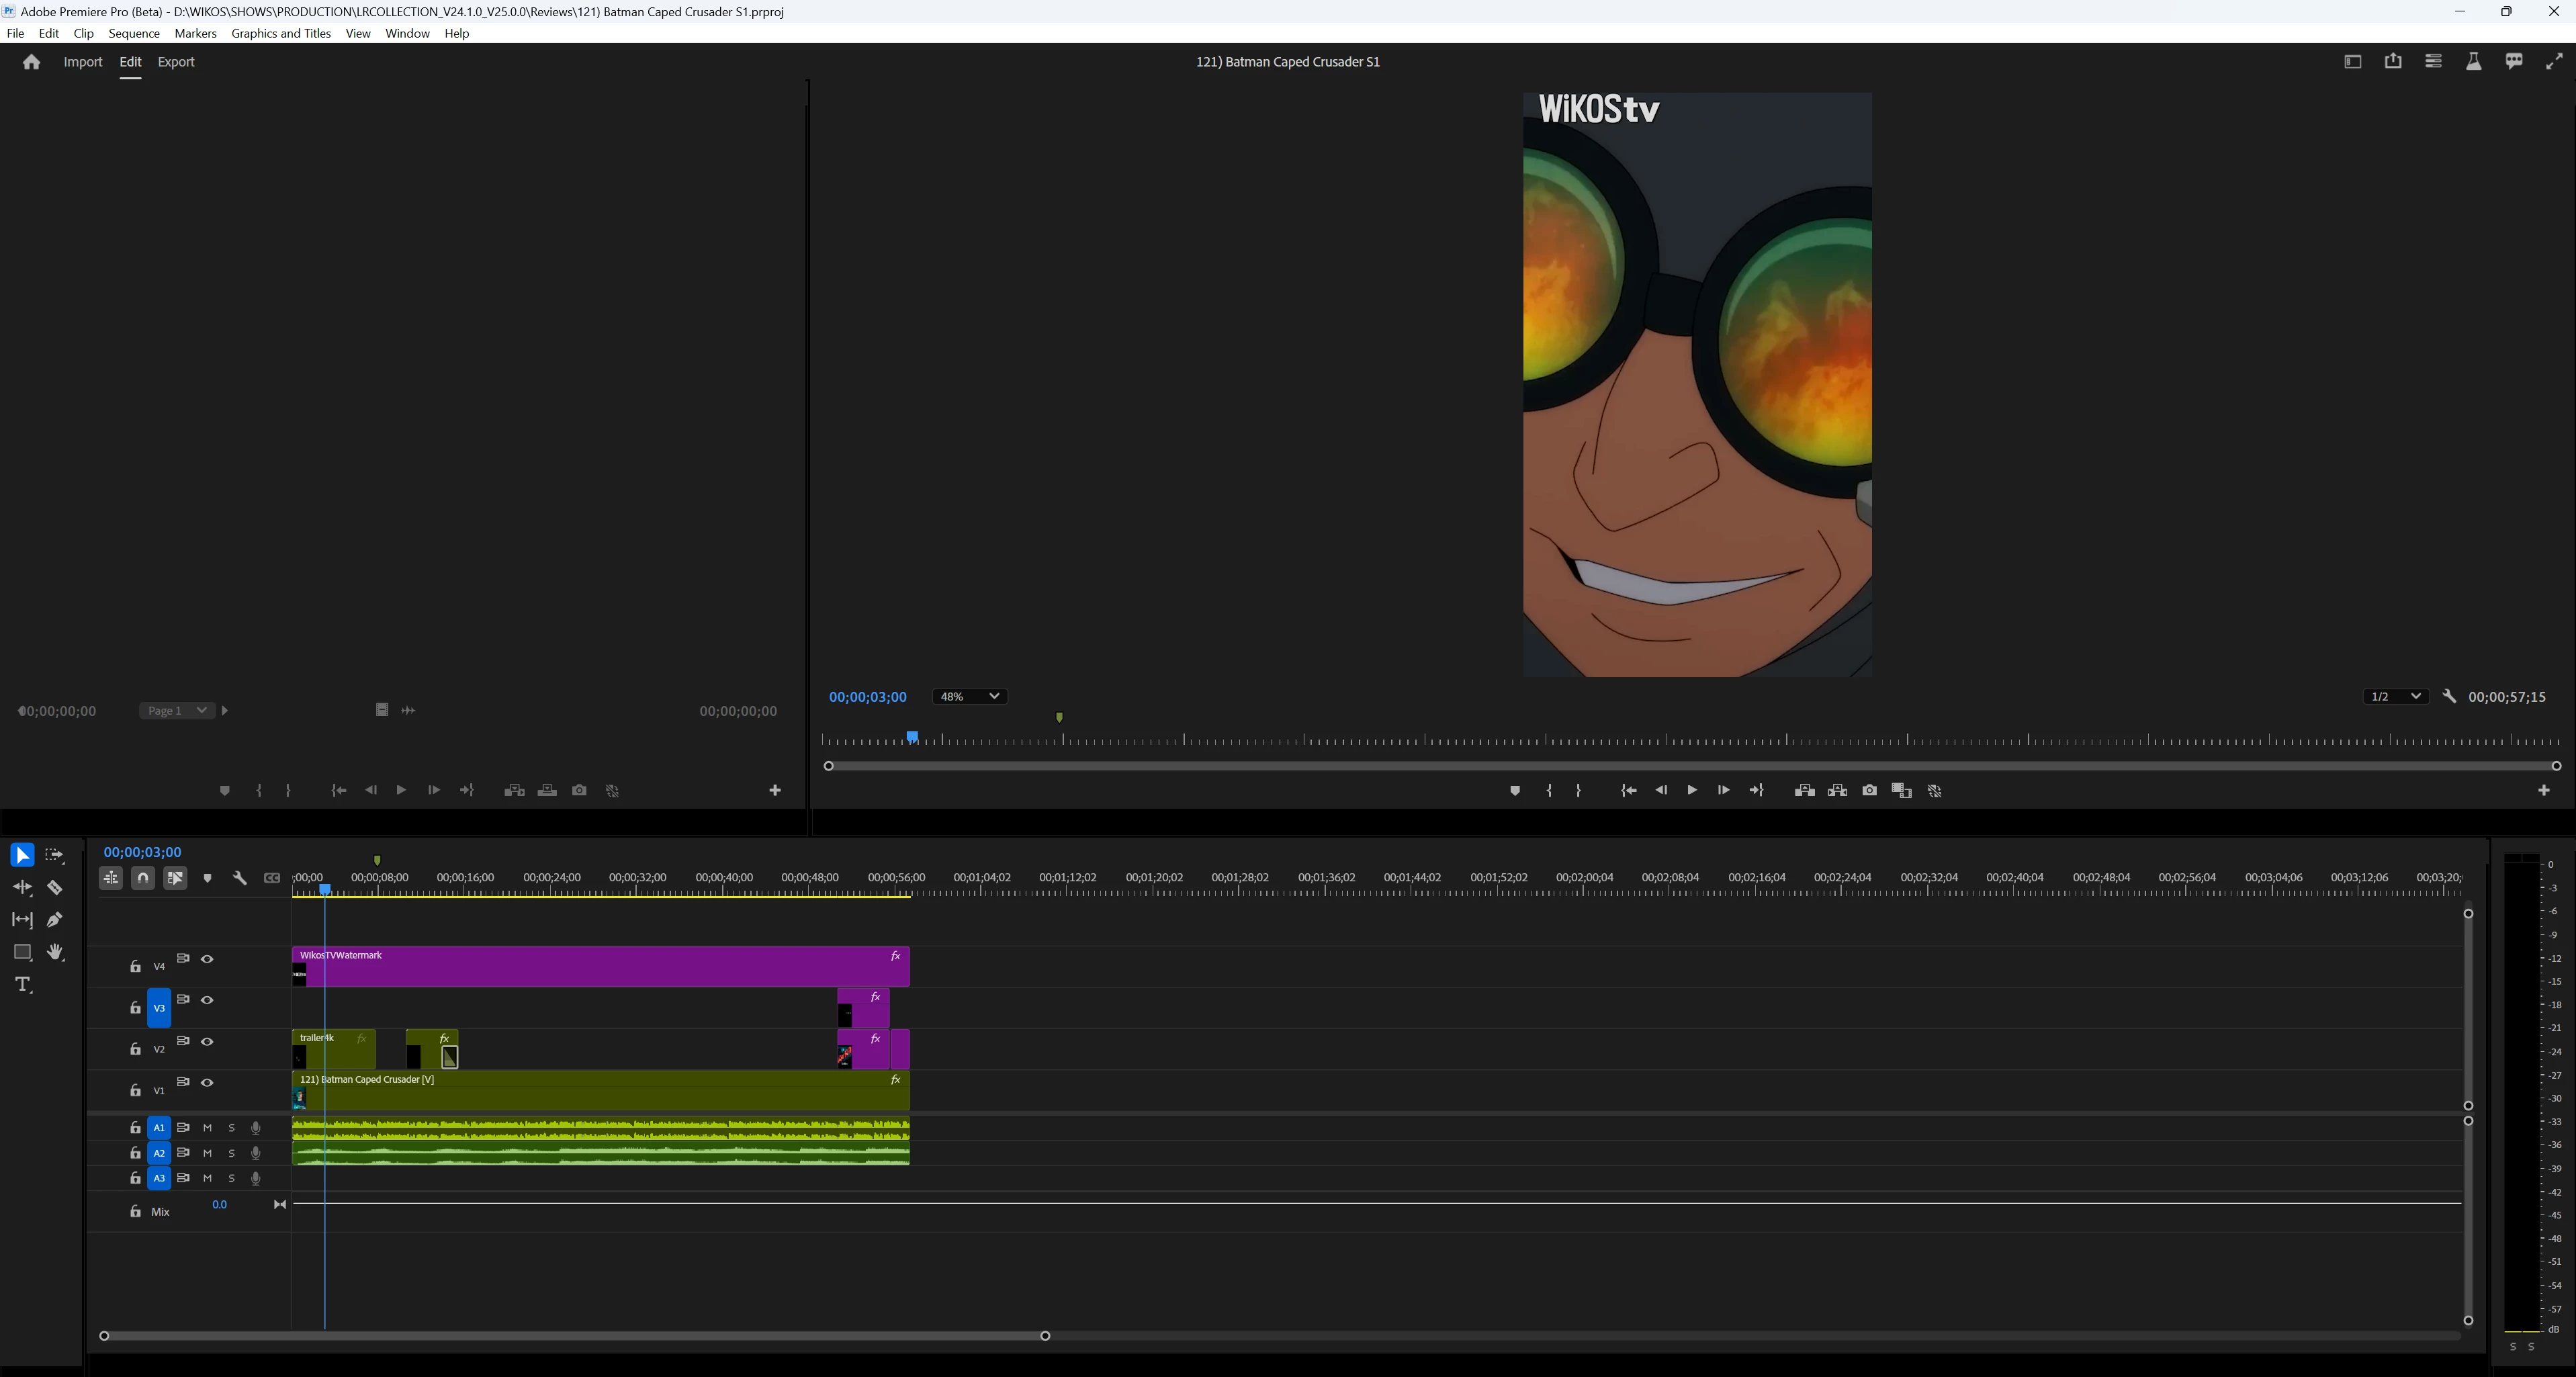
Task: Click the Home icon
Action: tap(31, 62)
